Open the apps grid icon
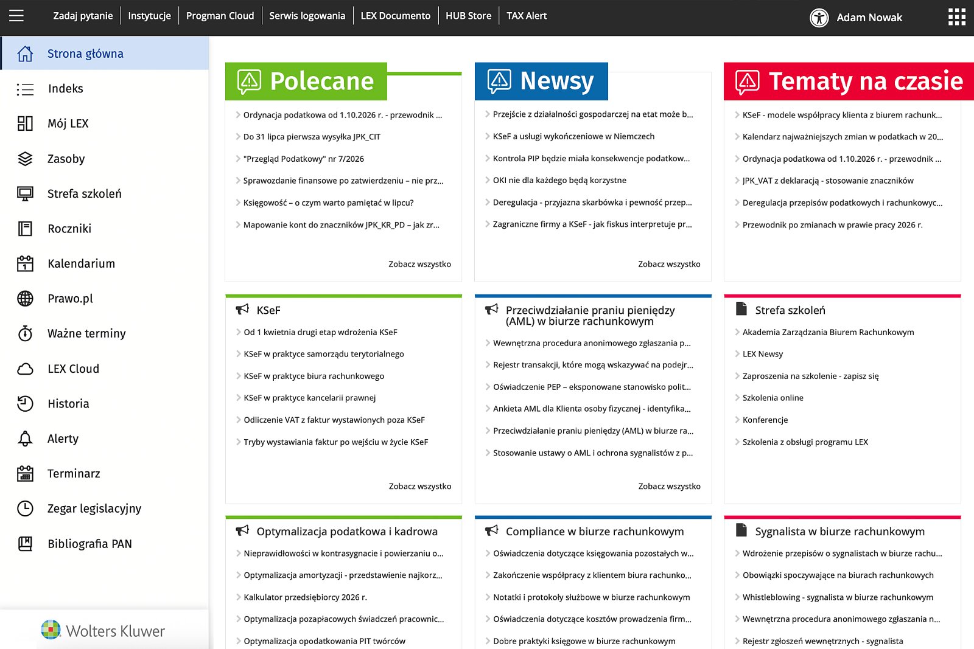Image resolution: width=974 pixels, height=649 pixels. 956,17
